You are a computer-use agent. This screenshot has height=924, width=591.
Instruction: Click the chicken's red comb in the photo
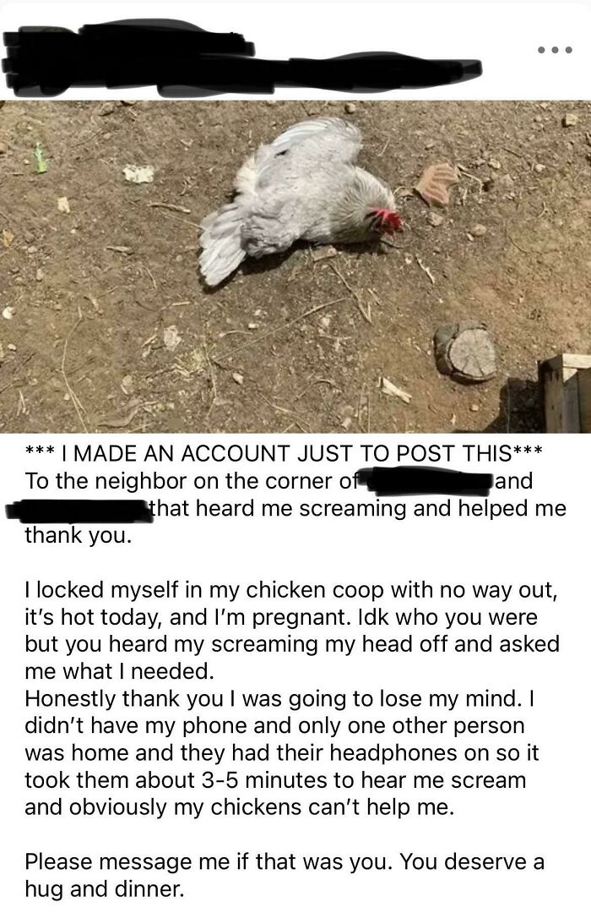(x=388, y=220)
